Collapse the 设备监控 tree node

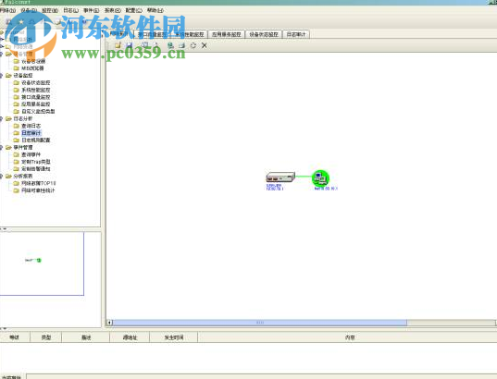click(x=1, y=76)
